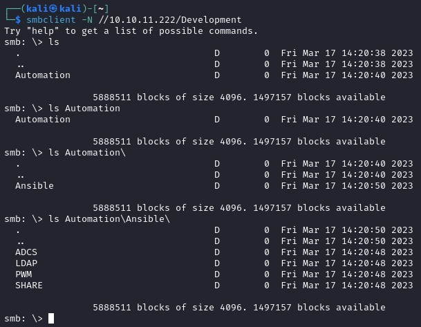The height and width of the screenshot is (327, 421).
Task: Click the PWM directory name
Action: coord(24,274)
